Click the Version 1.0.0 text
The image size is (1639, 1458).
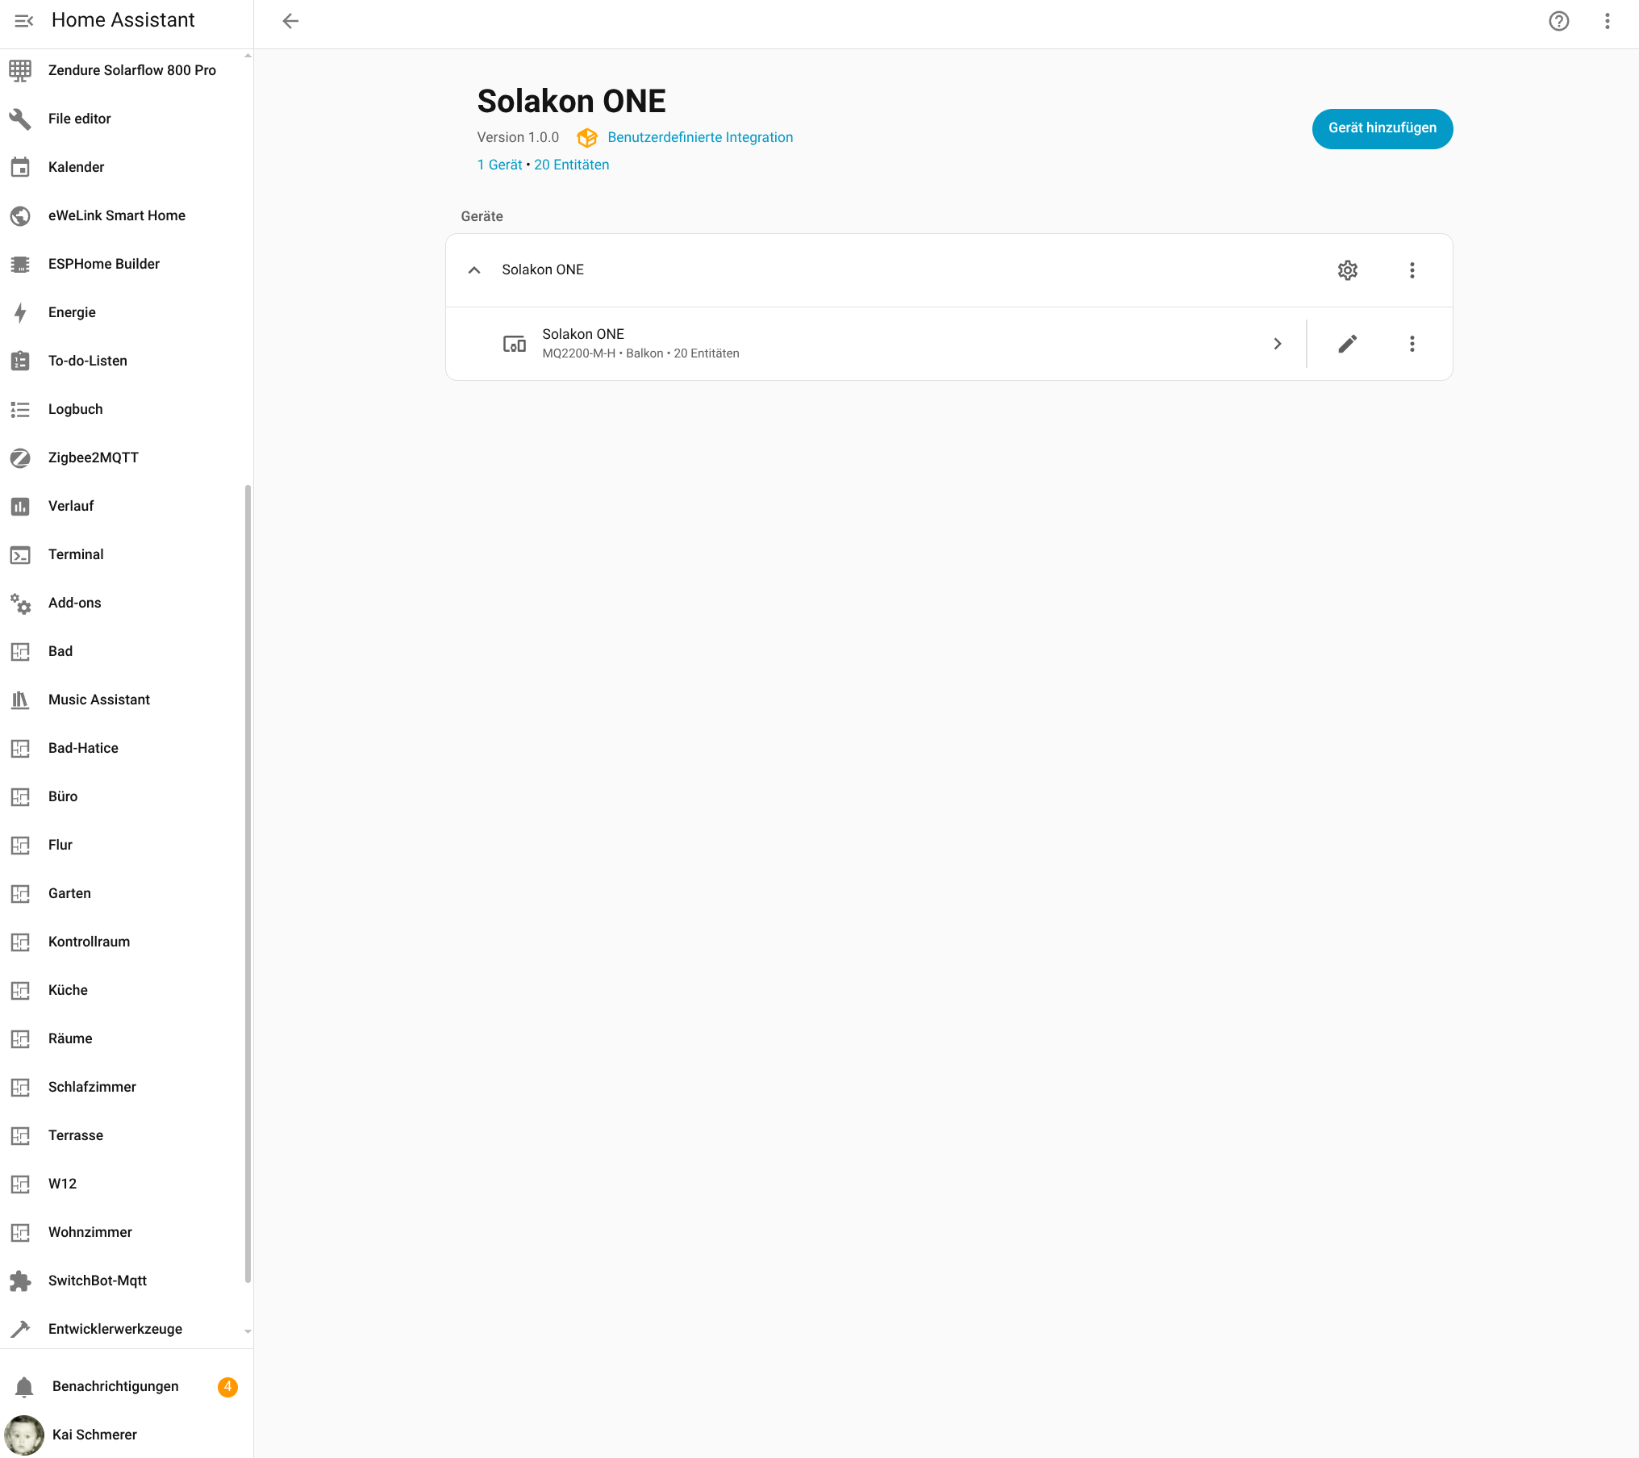tap(518, 137)
